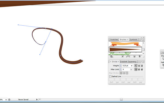This screenshot has width=164, height=103.
Task: Switch to the Symbols tab
Action: [134, 40]
